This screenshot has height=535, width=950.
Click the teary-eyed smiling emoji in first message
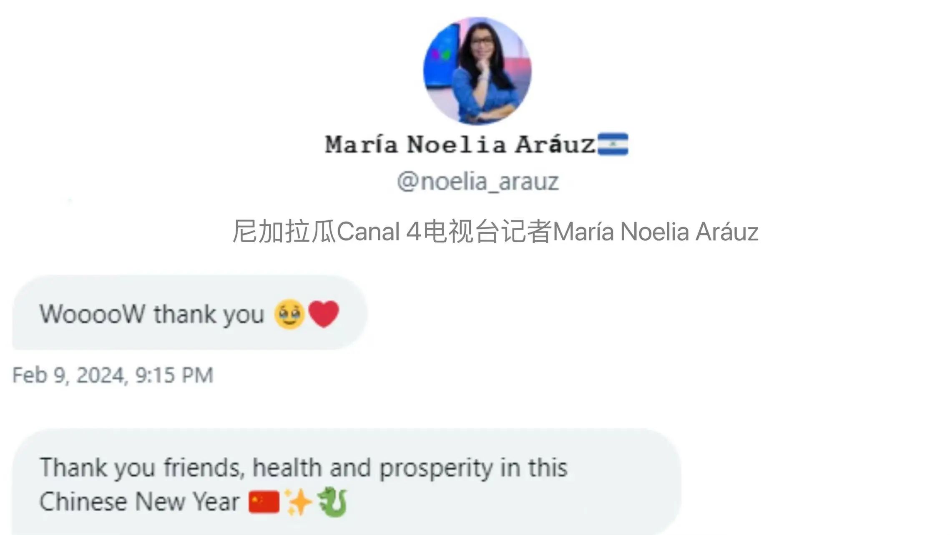tap(289, 314)
